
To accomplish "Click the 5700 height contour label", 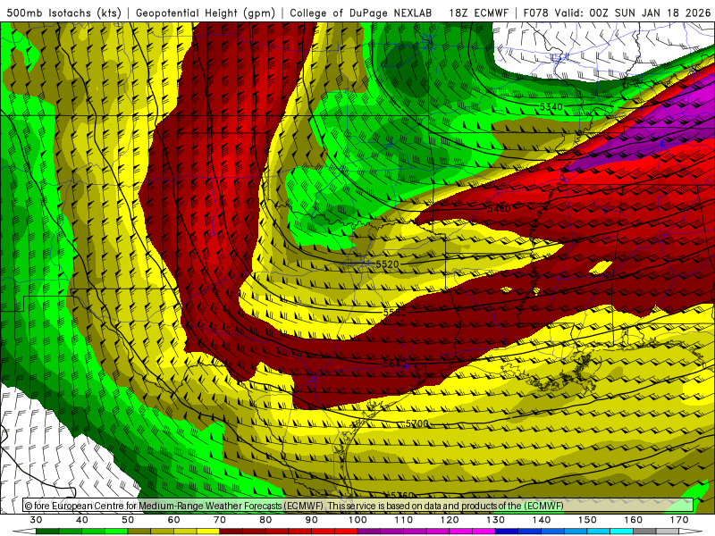I will tap(416, 423).
